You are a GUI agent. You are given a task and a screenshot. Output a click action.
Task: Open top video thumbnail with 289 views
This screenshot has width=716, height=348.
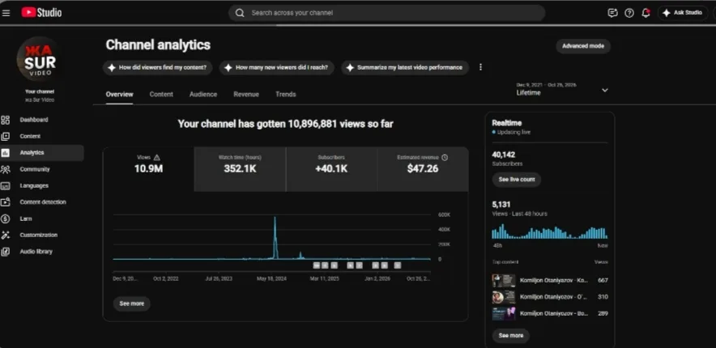[504, 314]
